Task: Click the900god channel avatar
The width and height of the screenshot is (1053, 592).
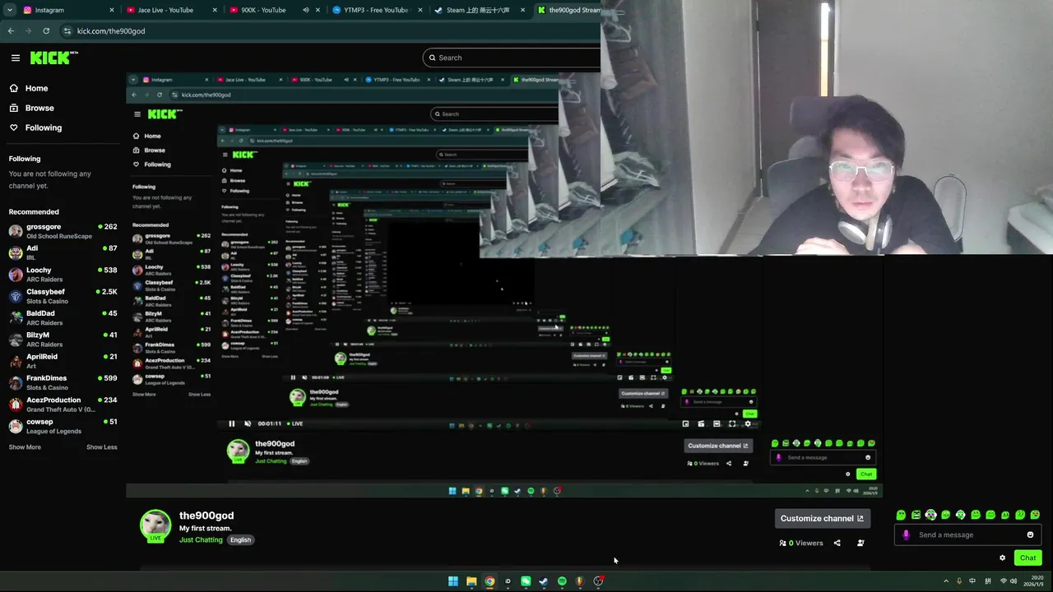Action: 155,526
